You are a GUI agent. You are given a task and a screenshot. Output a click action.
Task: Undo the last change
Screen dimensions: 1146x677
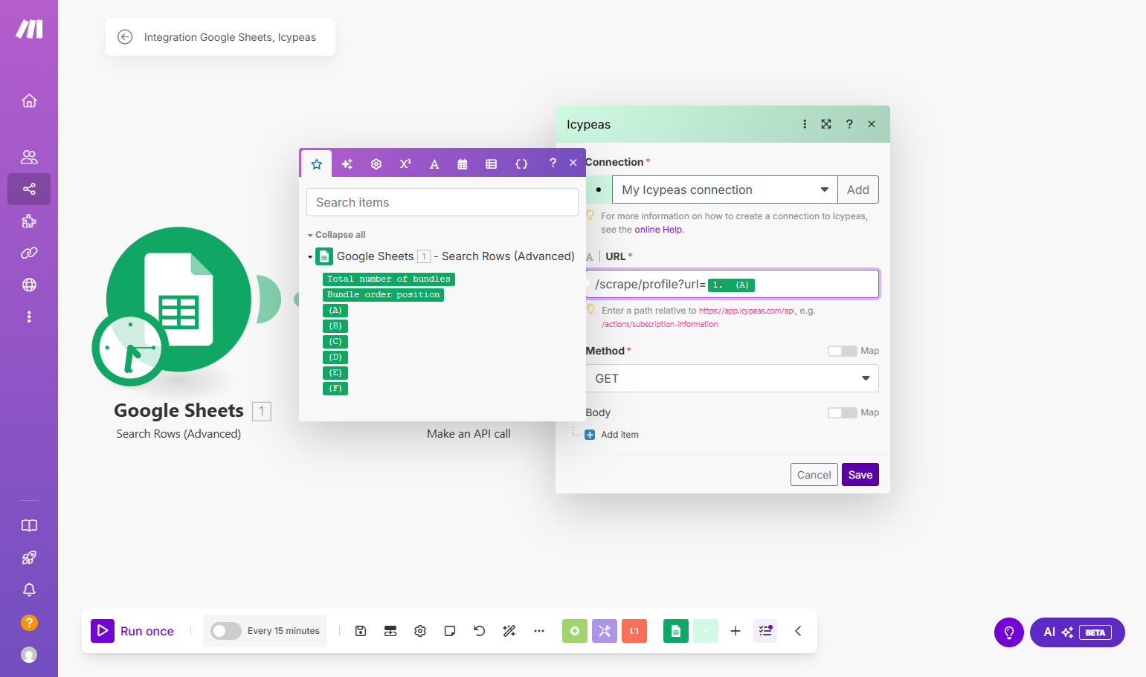click(x=480, y=631)
